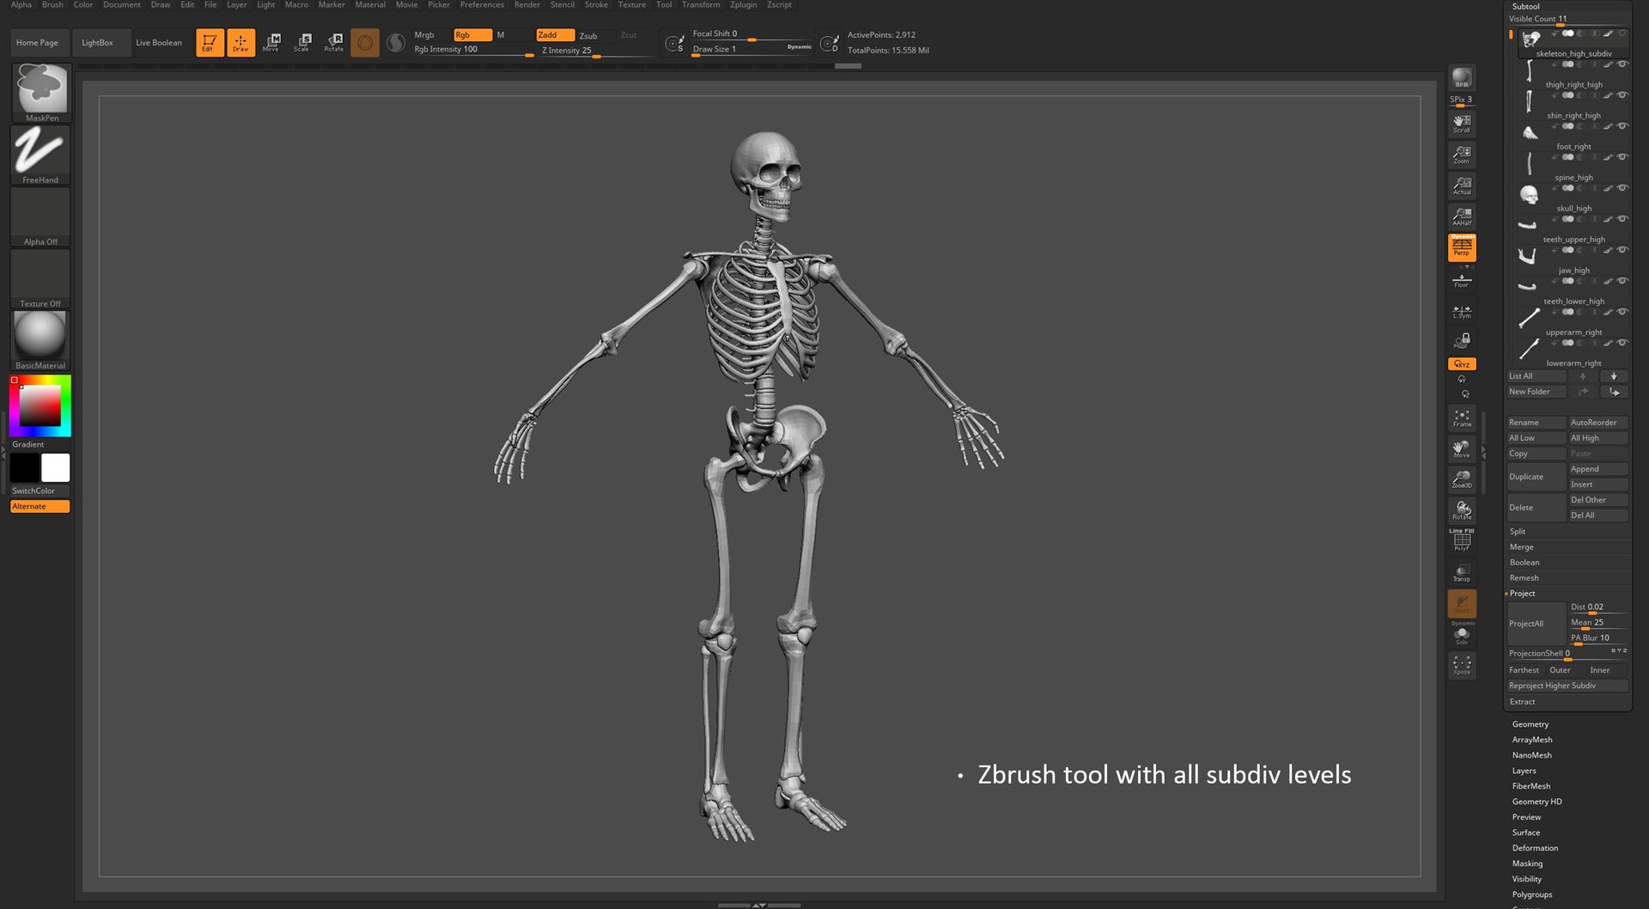Screen dimensions: 1649x909
Task: Activate the Draw mode icon
Action: pos(240,42)
